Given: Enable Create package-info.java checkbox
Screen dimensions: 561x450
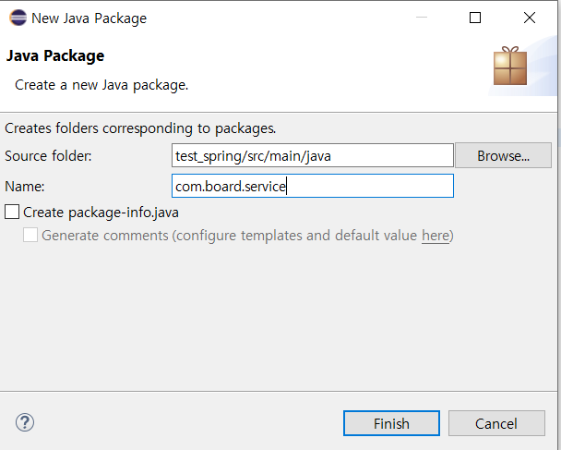Looking at the screenshot, I should tap(12, 212).
